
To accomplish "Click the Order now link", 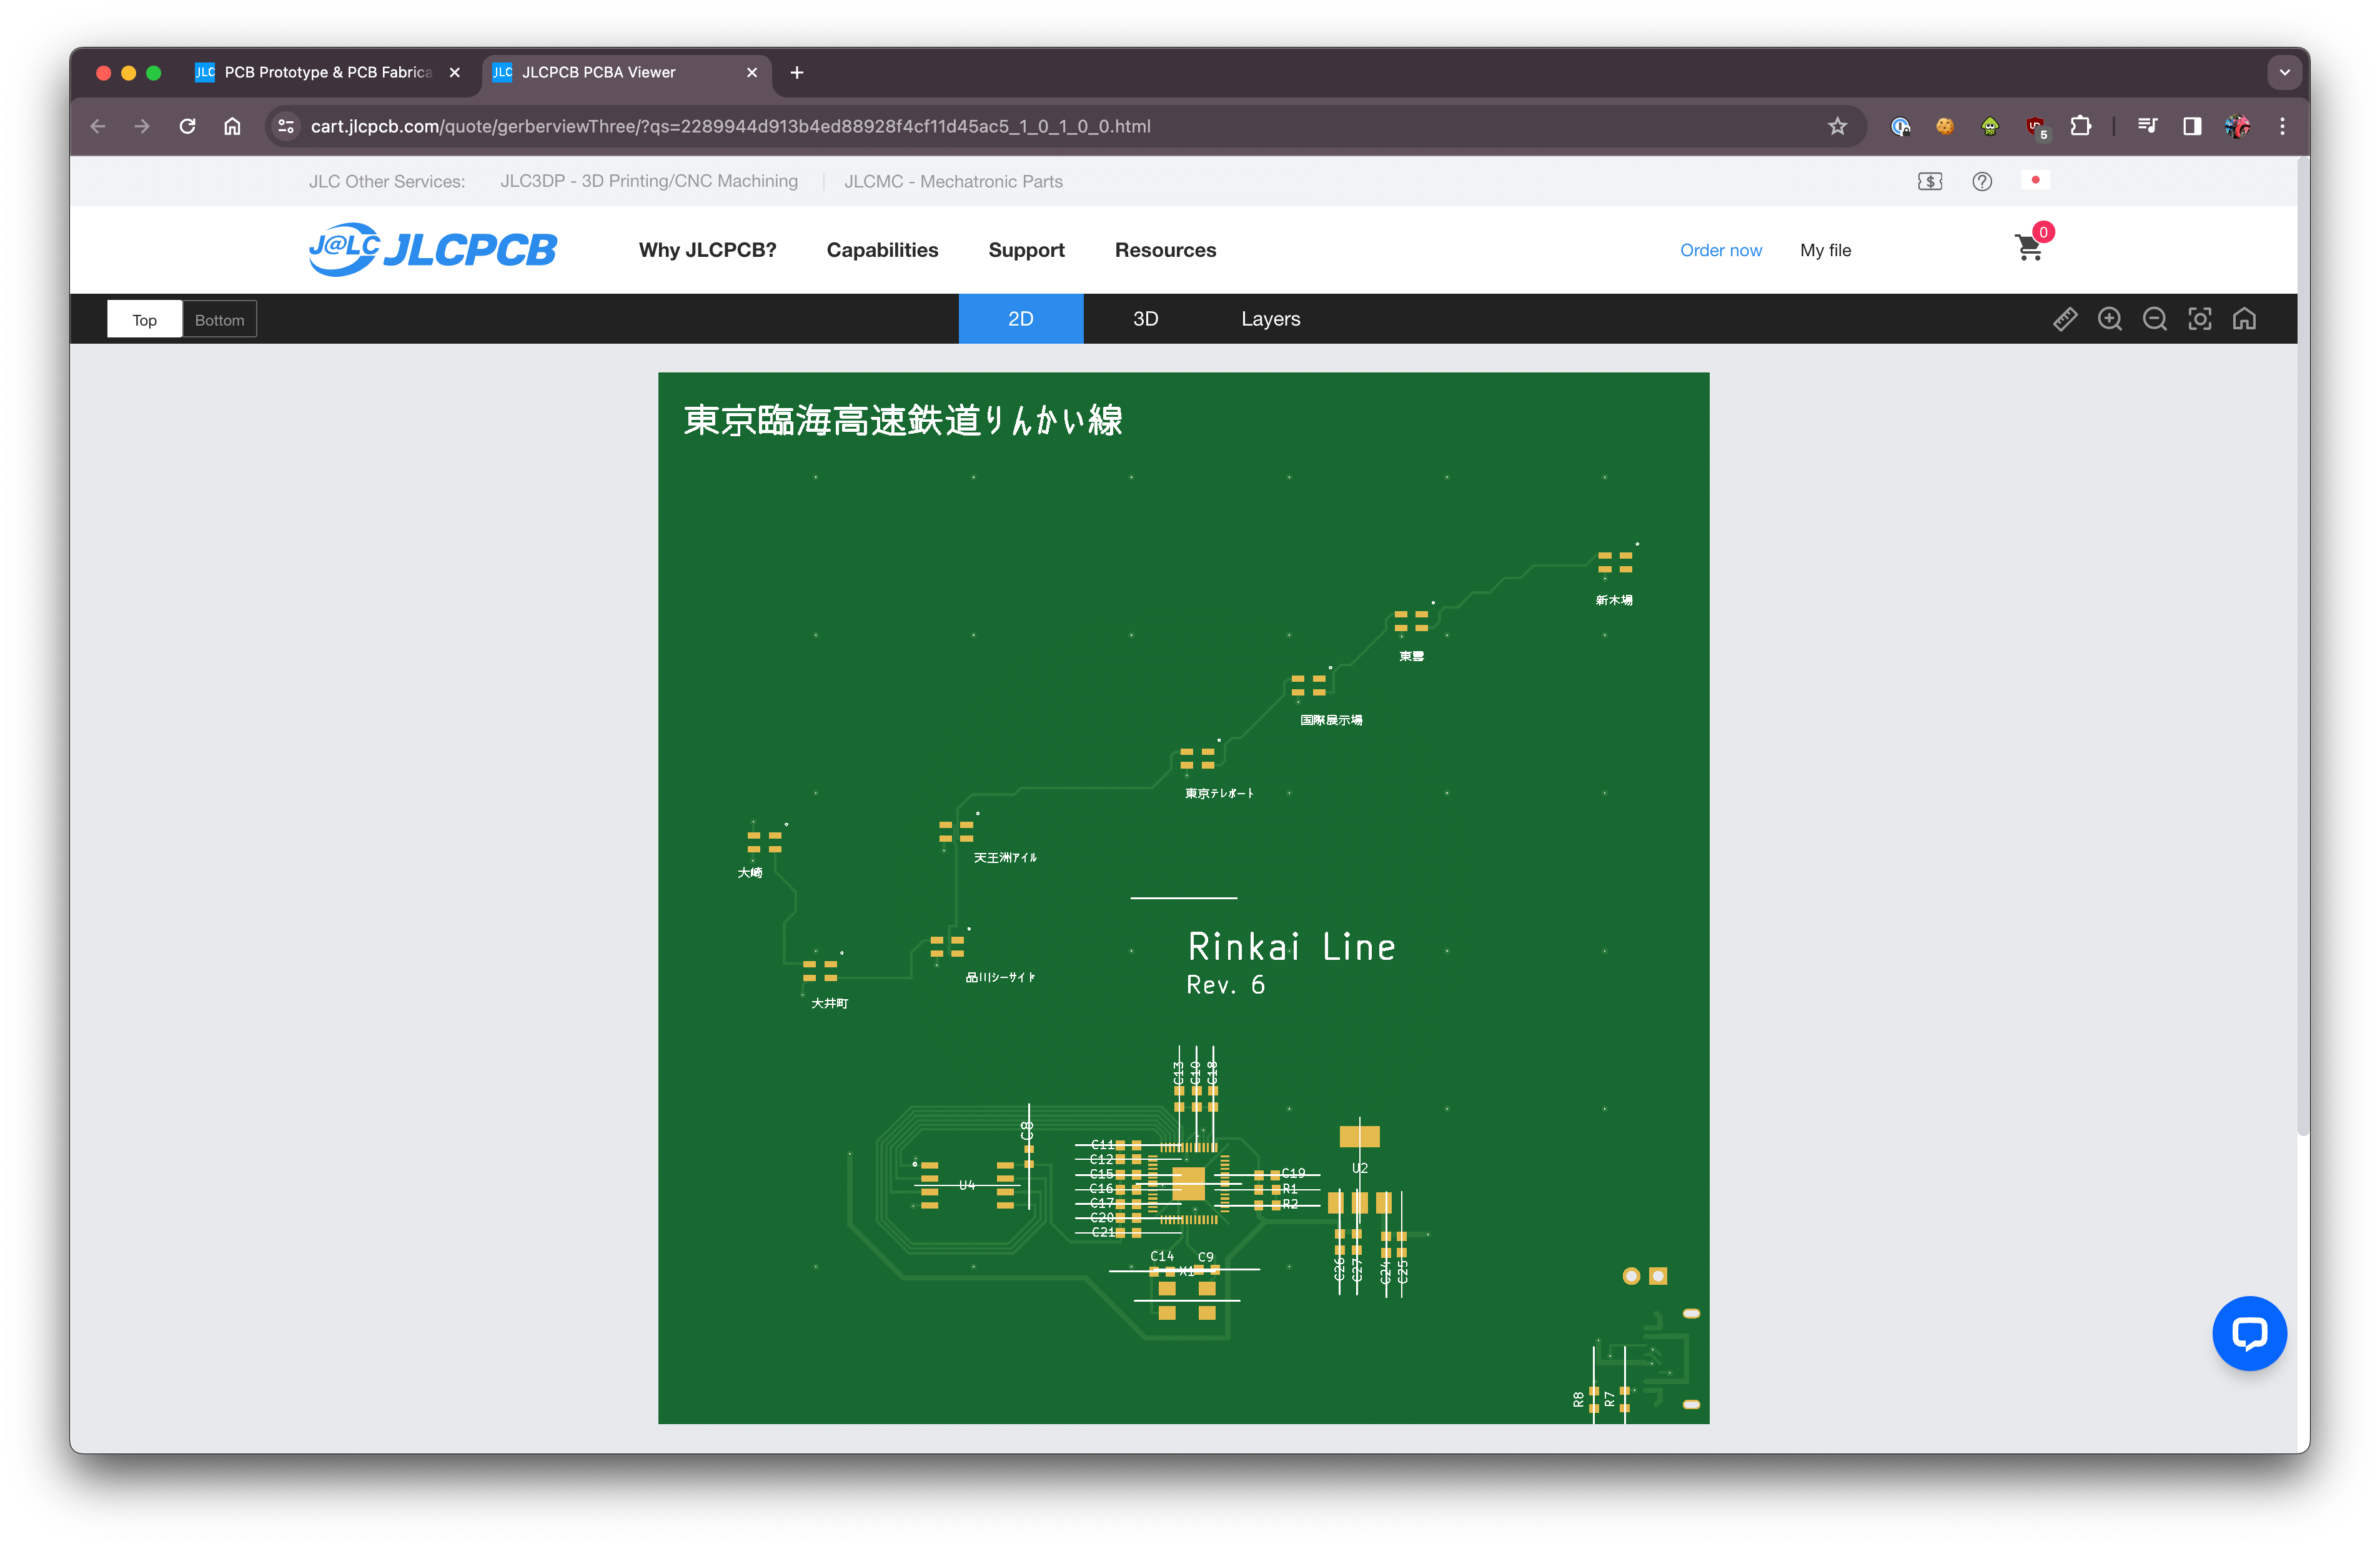I will [1721, 250].
